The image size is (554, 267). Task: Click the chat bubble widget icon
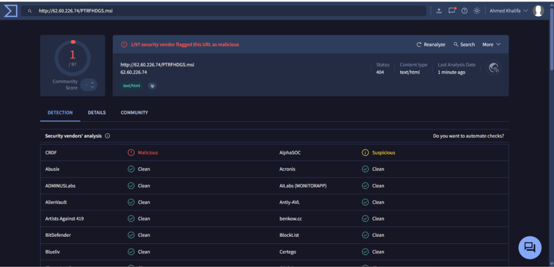[x=530, y=248]
